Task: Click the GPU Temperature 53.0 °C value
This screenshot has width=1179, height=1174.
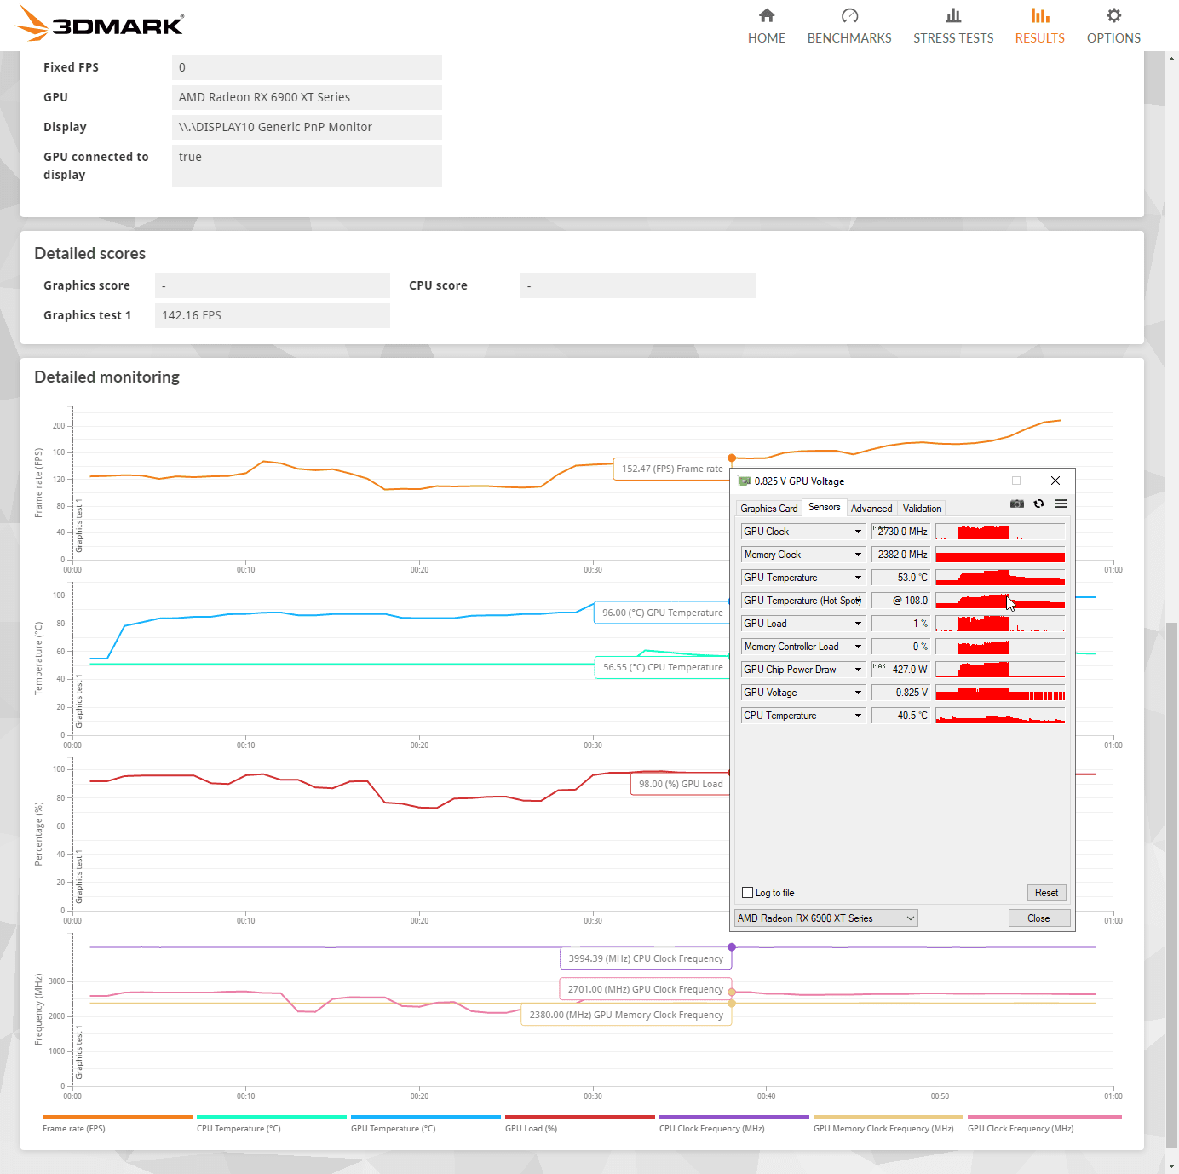Action: (900, 578)
